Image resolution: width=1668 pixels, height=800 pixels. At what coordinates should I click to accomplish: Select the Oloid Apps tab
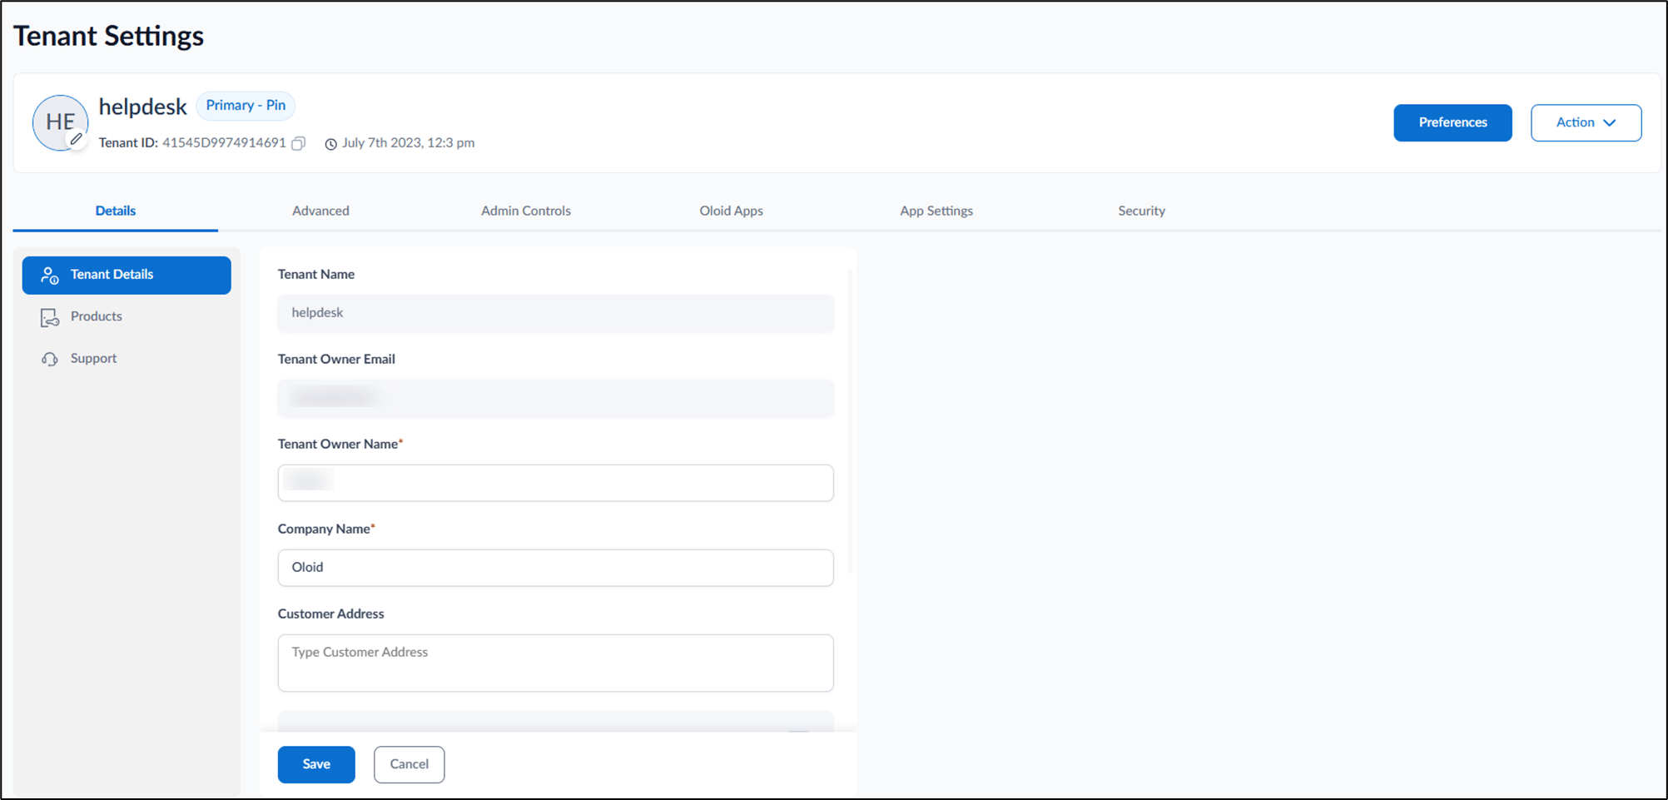731,211
